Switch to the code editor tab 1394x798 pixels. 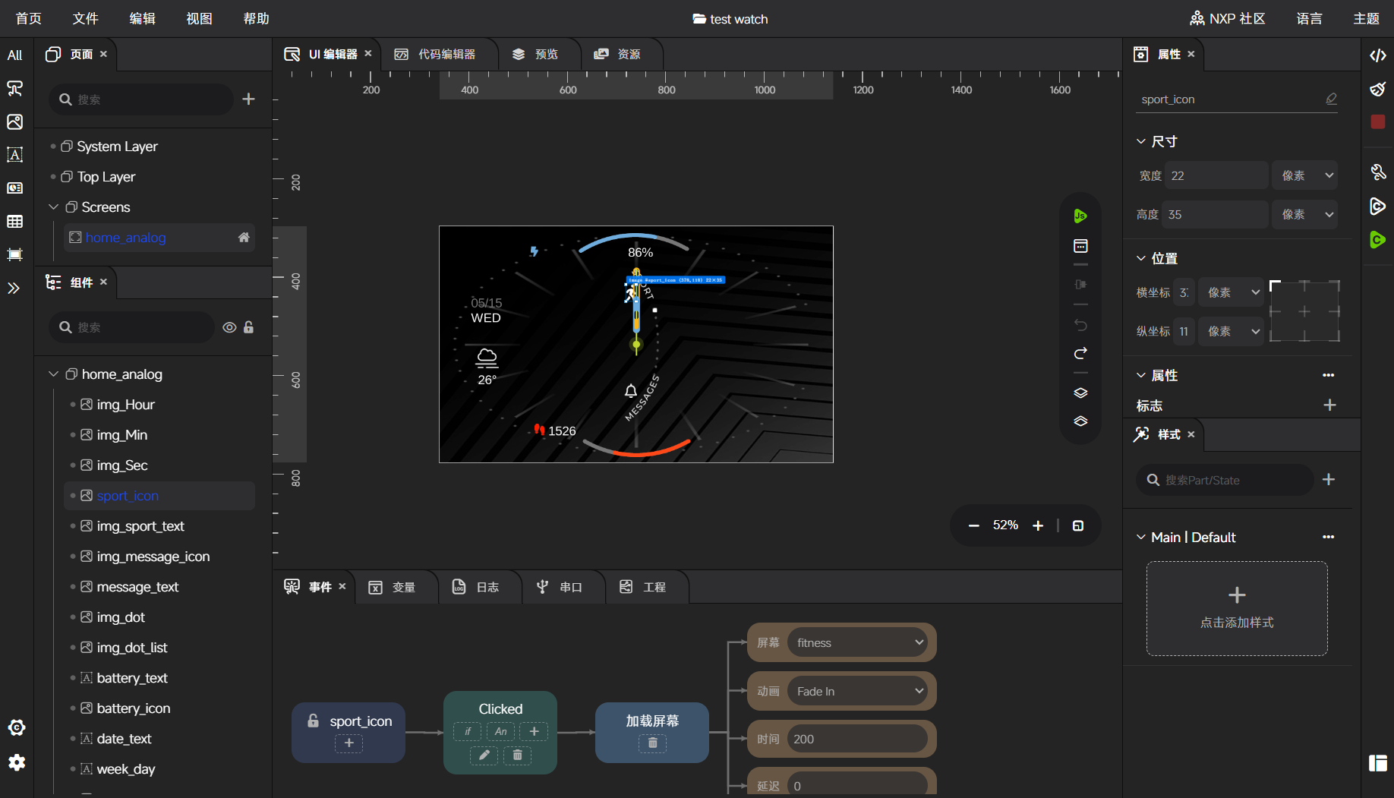click(x=435, y=55)
